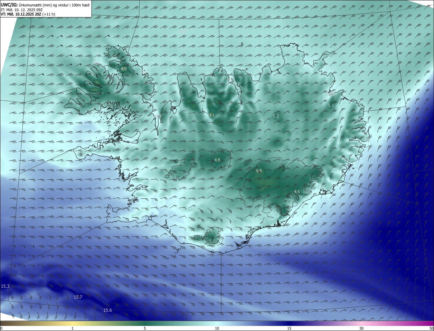The image size is (434, 331).
Task: Click the 1 tick on the color scale
Action: (x=73, y=328)
